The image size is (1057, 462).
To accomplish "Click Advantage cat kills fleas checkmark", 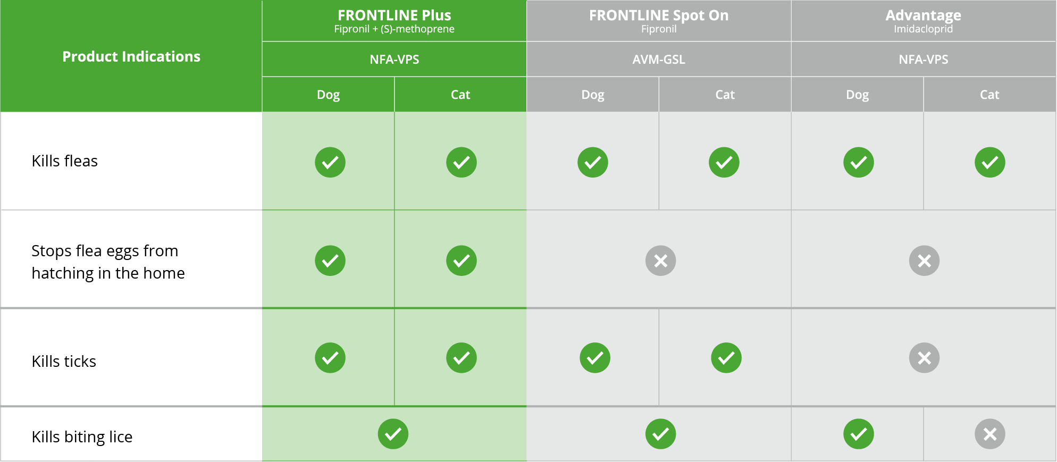I will (x=989, y=162).
